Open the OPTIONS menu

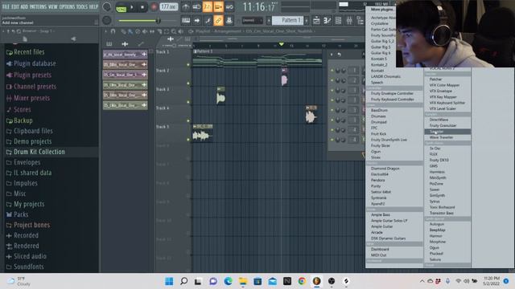[x=67, y=6]
